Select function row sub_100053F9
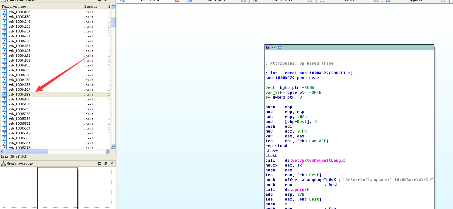 pyautogui.click(x=56, y=119)
